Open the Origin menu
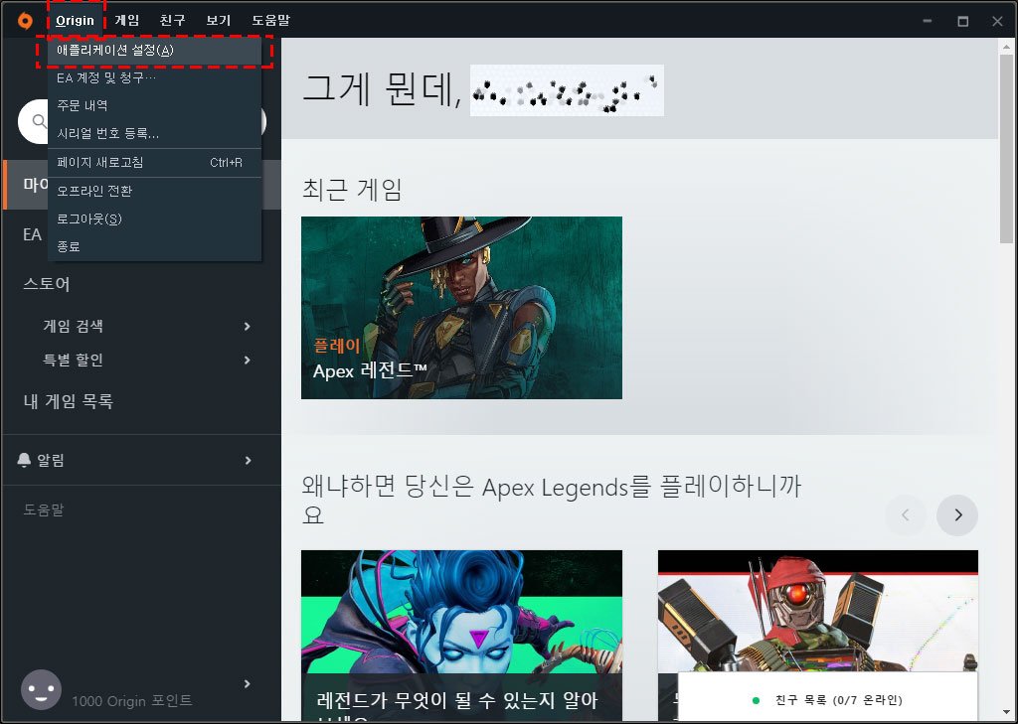Viewport: 1018px width, 724px height. (75, 20)
